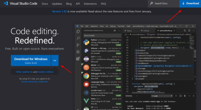Click the extensions filter list icon

tap(115, 30)
